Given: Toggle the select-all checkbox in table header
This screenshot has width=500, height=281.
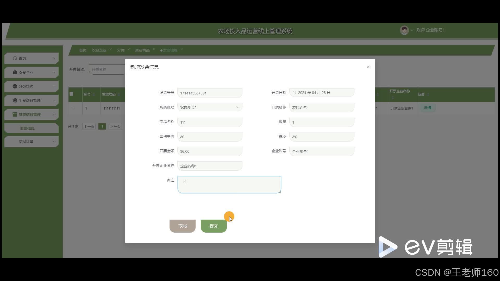Looking at the screenshot, I should (71, 94).
